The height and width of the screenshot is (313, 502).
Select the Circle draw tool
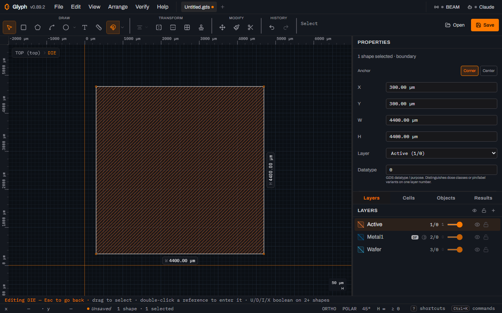click(66, 27)
